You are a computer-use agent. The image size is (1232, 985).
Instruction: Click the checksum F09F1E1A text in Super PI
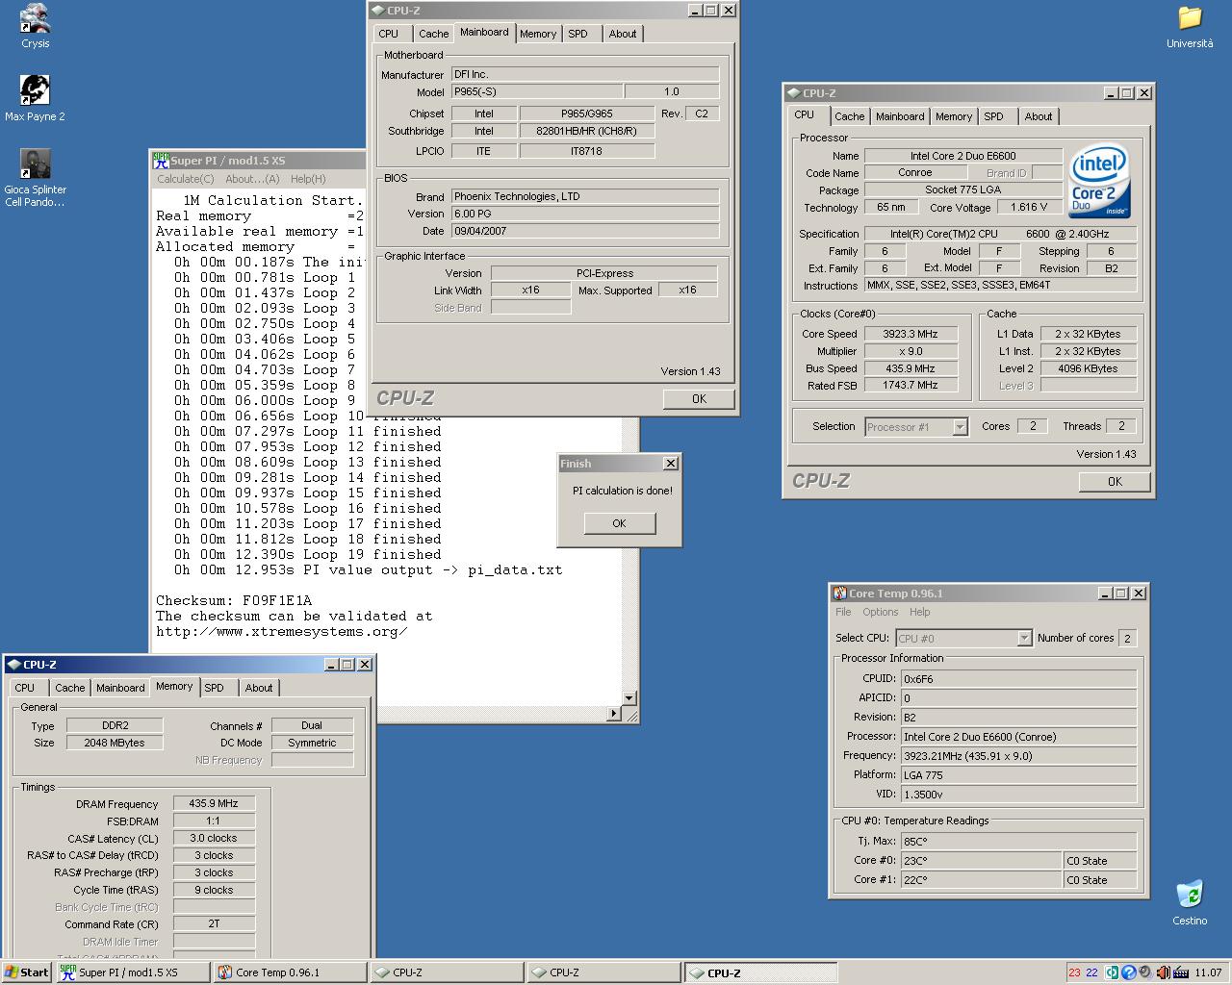point(277,600)
